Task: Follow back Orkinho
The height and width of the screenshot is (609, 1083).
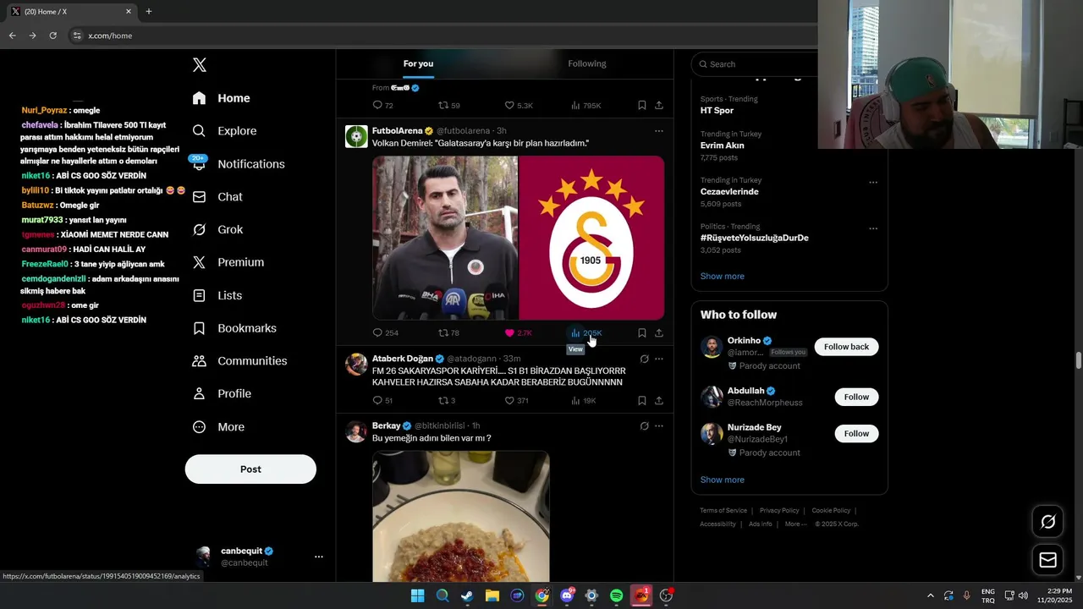Action: tap(846, 347)
